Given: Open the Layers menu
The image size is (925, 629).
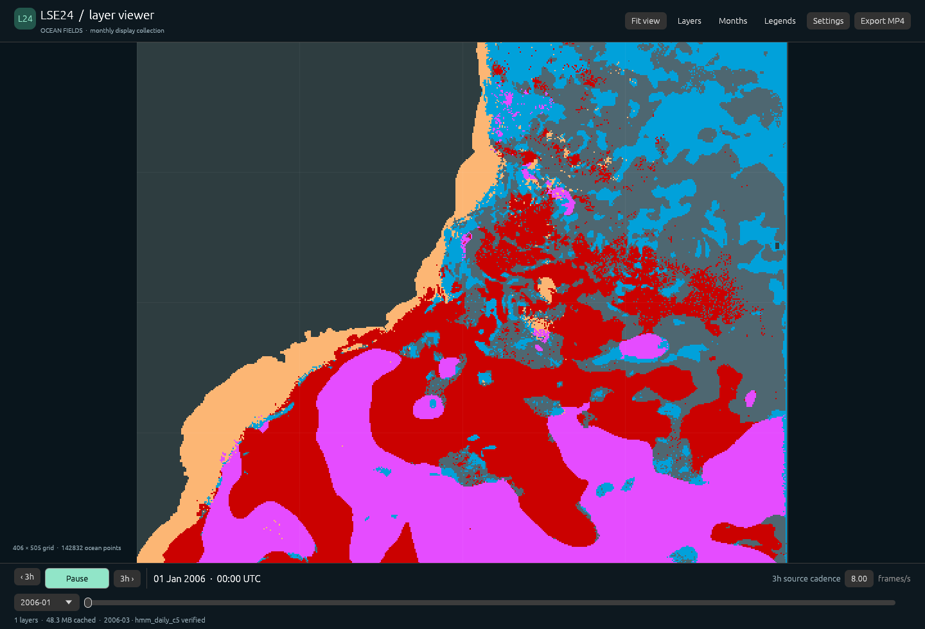Looking at the screenshot, I should [x=689, y=21].
